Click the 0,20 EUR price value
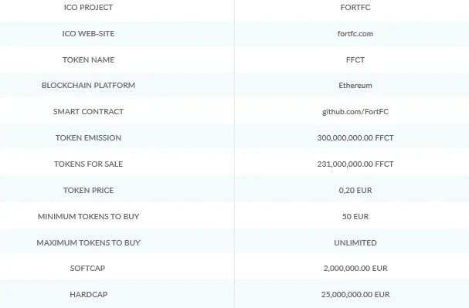The width and height of the screenshot is (469, 308). (x=355, y=191)
